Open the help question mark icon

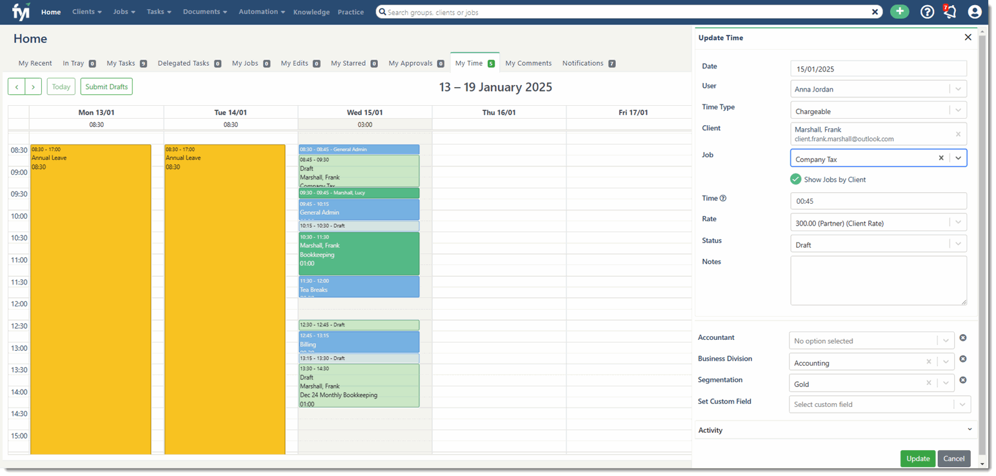click(927, 12)
